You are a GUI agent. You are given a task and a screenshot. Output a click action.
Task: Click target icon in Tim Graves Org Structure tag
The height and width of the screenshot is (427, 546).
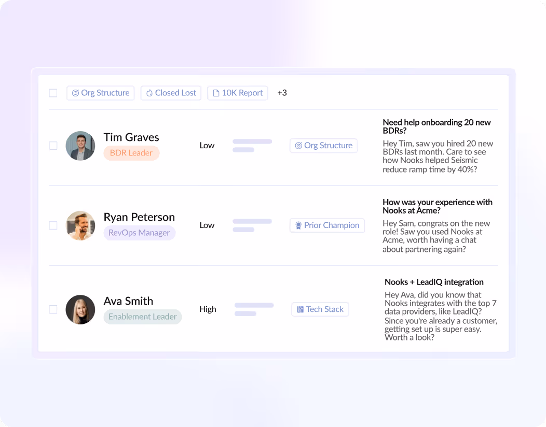298,146
